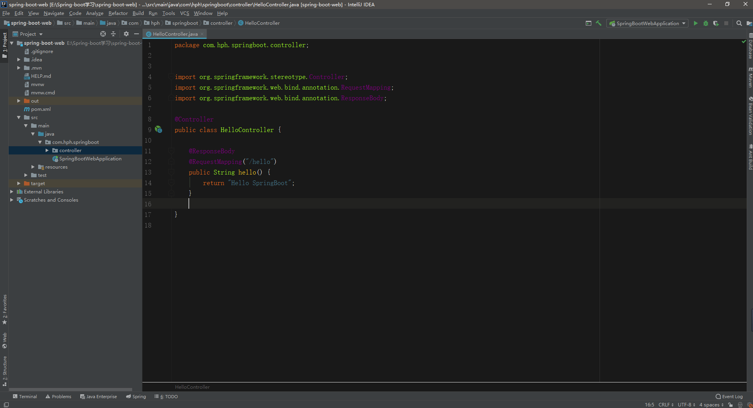Click the Run Anything icon beside the hammer
Screen dimensions: 753x408
point(589,23)
